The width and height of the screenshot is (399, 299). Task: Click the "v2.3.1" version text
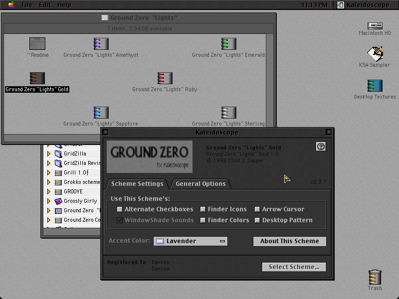(318, 182)
